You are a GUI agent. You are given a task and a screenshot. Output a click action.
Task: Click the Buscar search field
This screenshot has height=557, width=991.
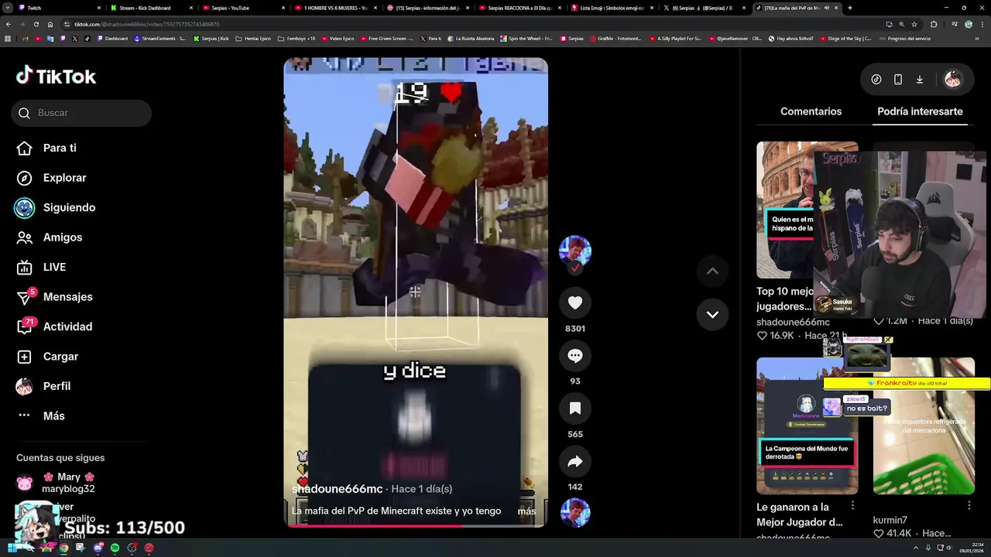[x=81, y=113]
